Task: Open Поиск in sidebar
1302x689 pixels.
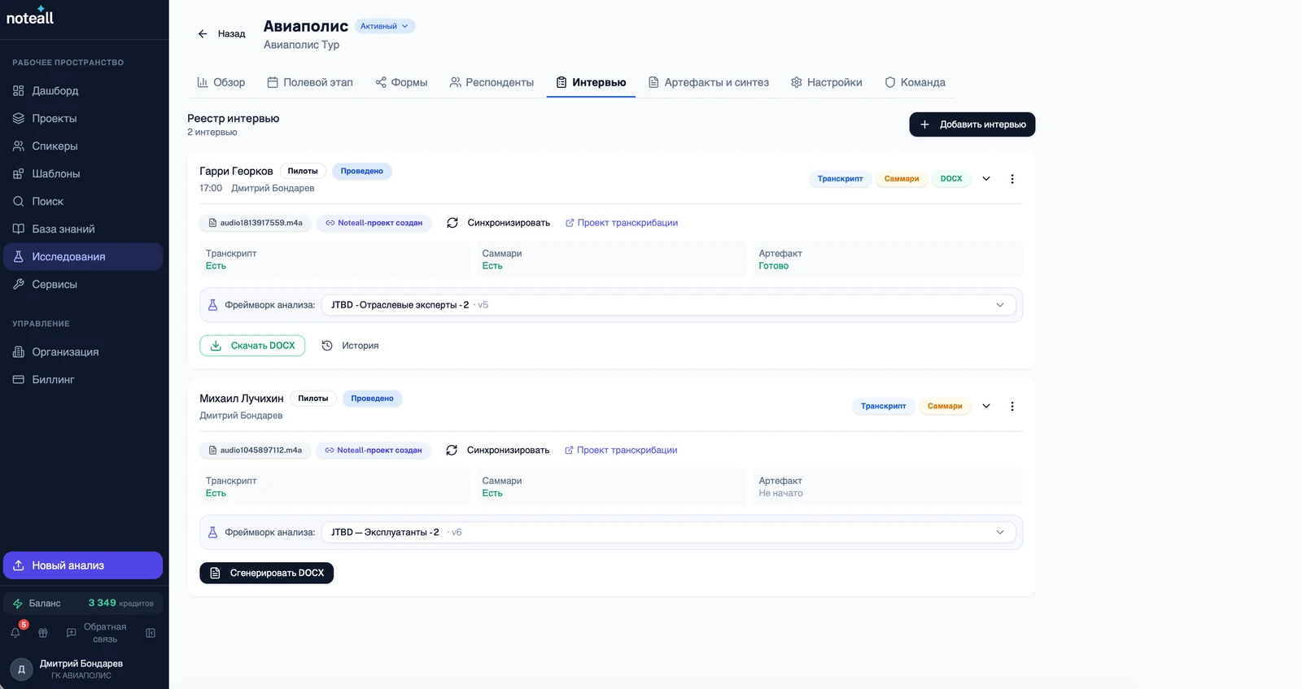Action: click(83, 201)
